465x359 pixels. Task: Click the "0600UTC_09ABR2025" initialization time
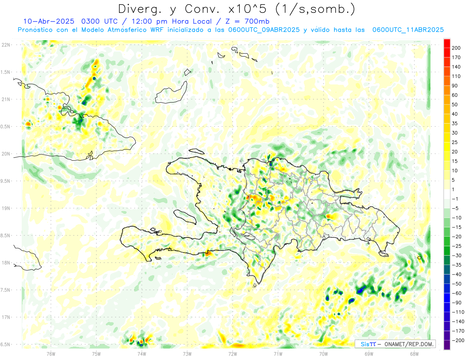click(263, 30)
